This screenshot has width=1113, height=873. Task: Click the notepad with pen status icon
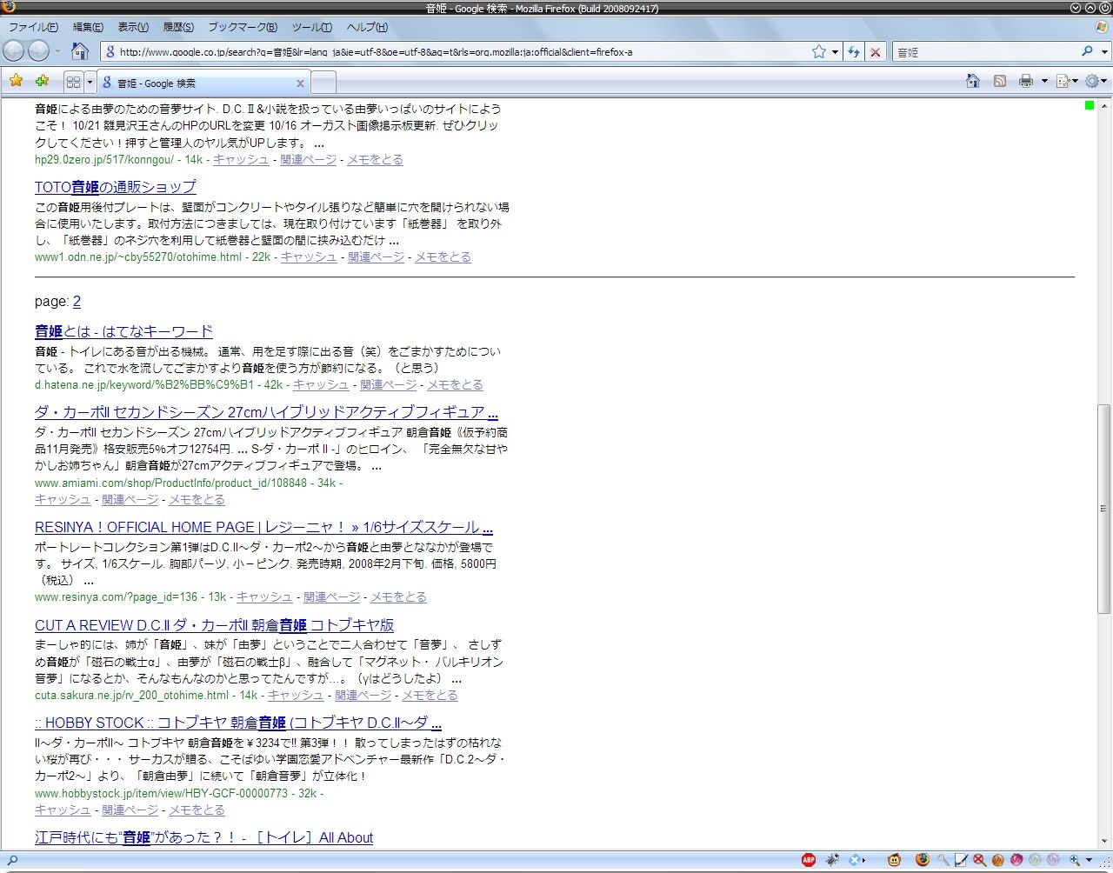click(961, 860)
